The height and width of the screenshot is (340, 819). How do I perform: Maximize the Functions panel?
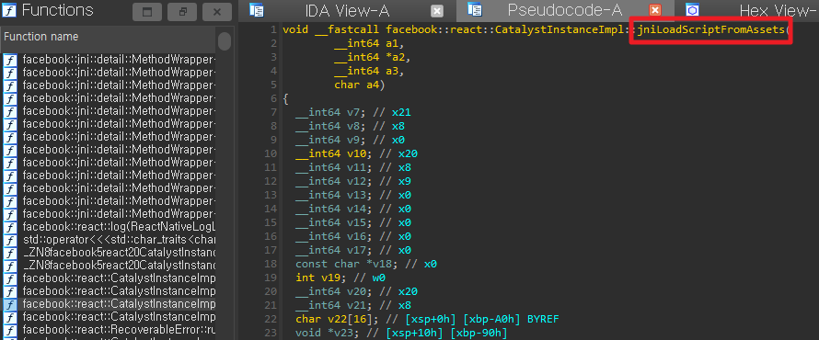tap(146, 11)
